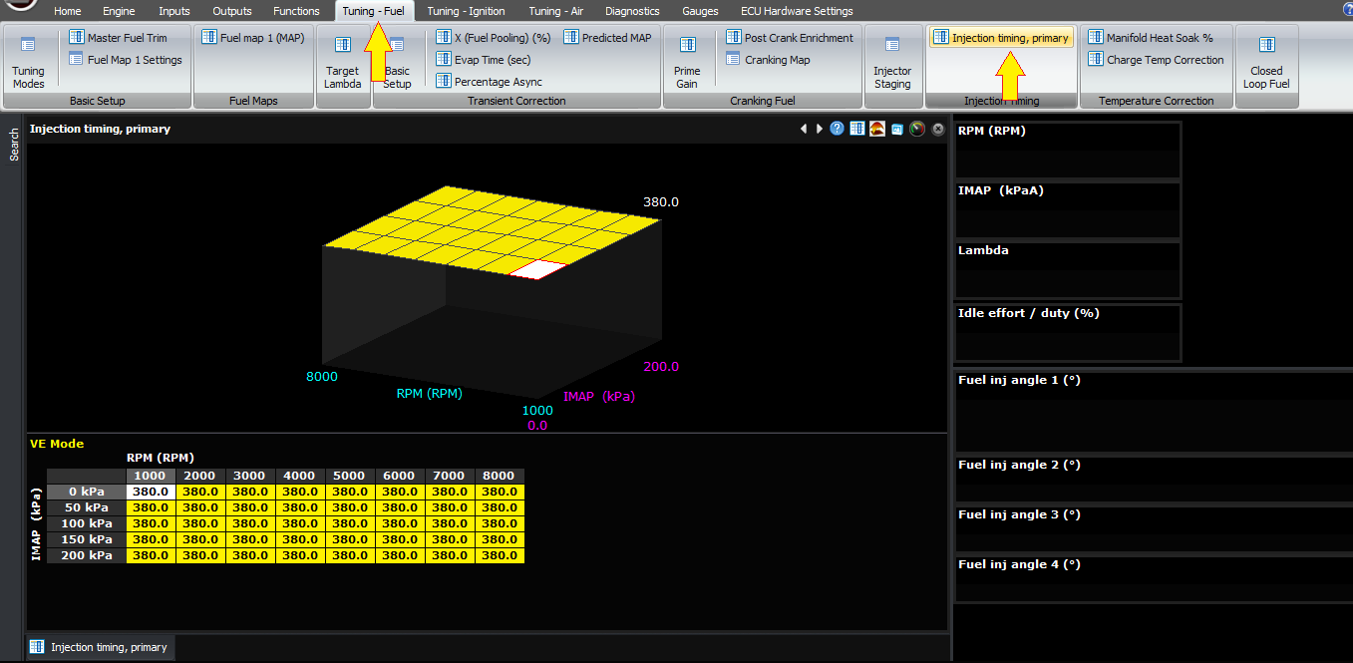Select the 380.0 cell at 150 kPa, 2000 RPM
The height and width of the screenshot is (663, 1353).
(200, 539)
